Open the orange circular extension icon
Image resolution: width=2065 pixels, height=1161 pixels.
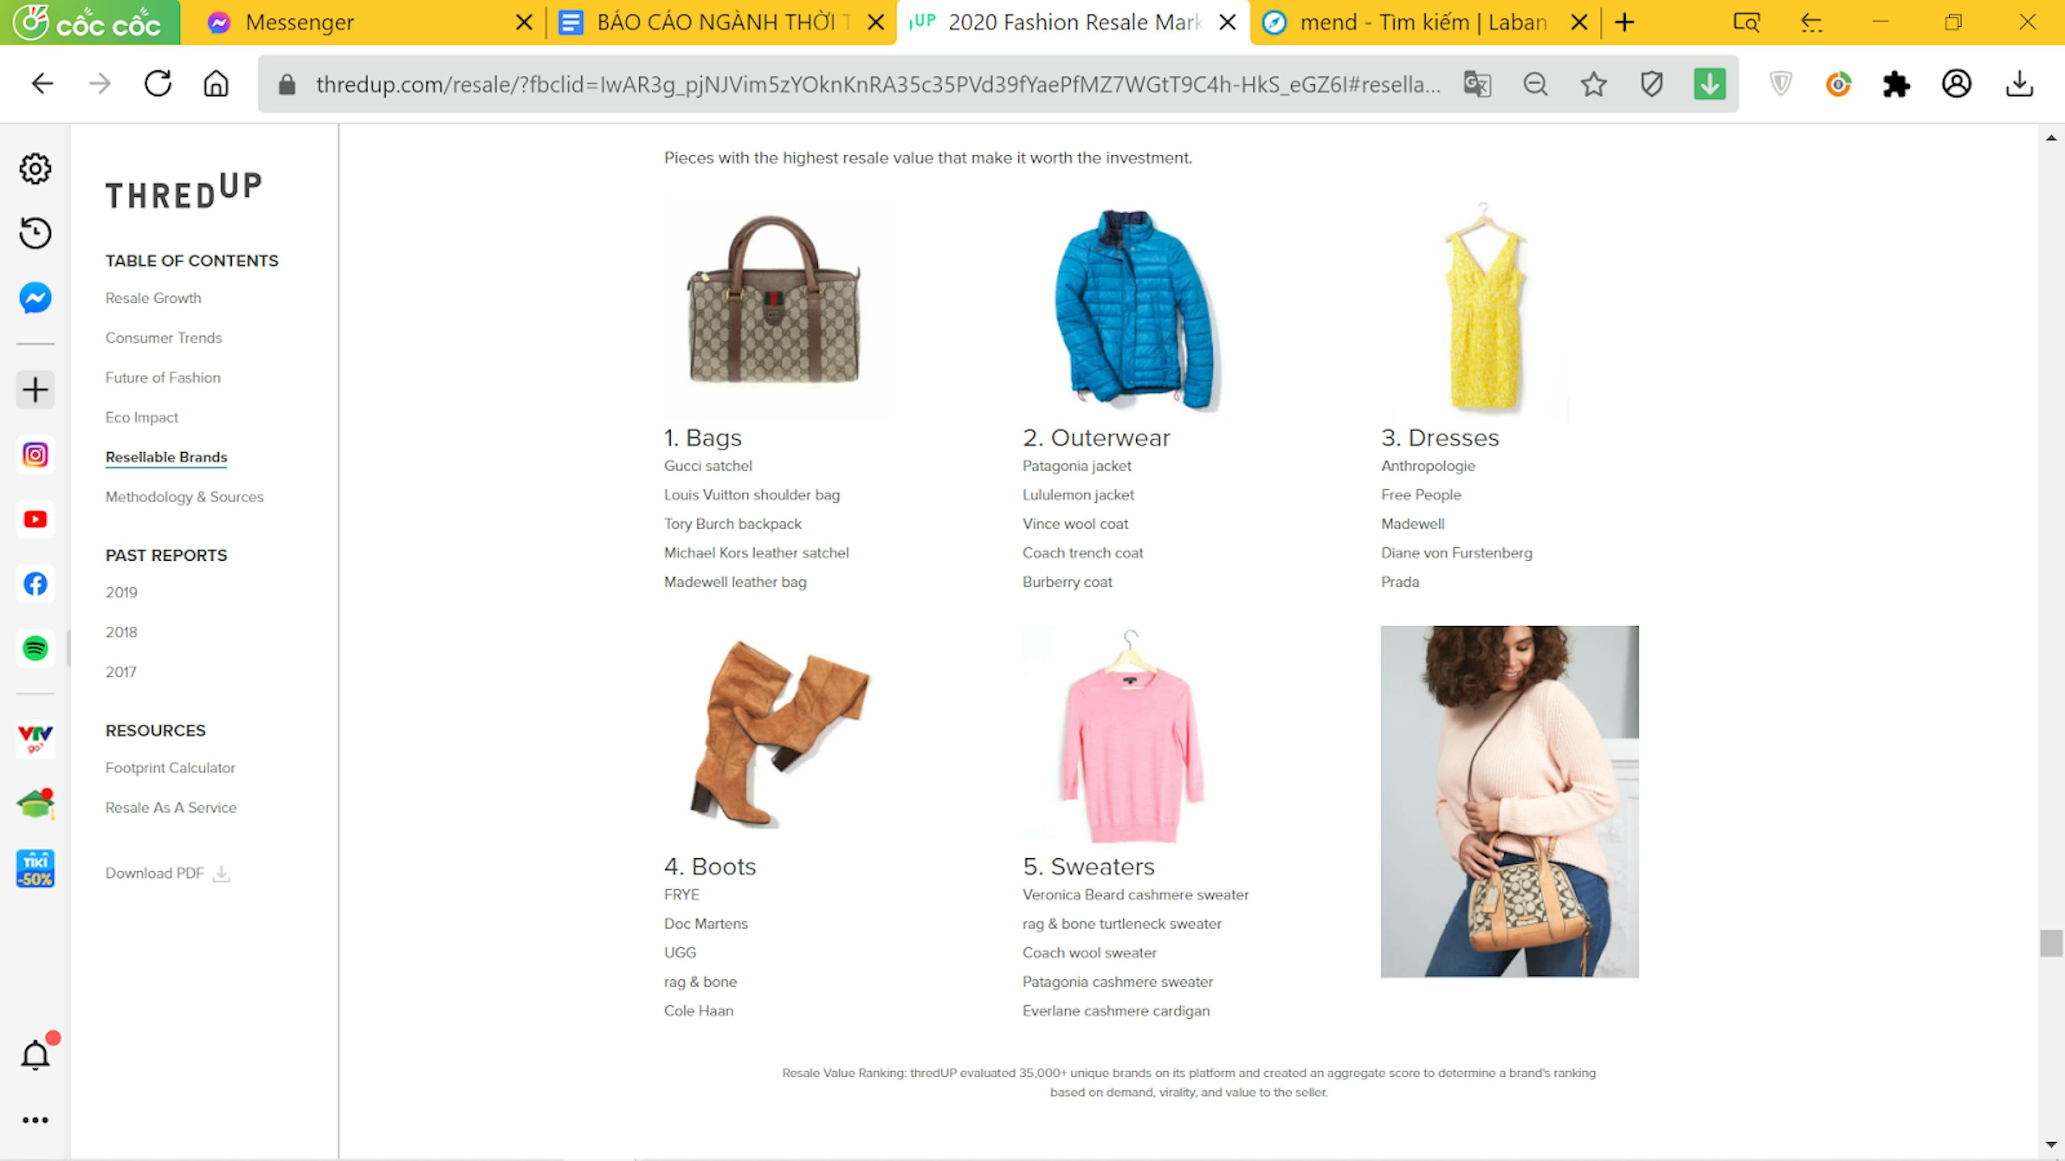[1838, 84]
